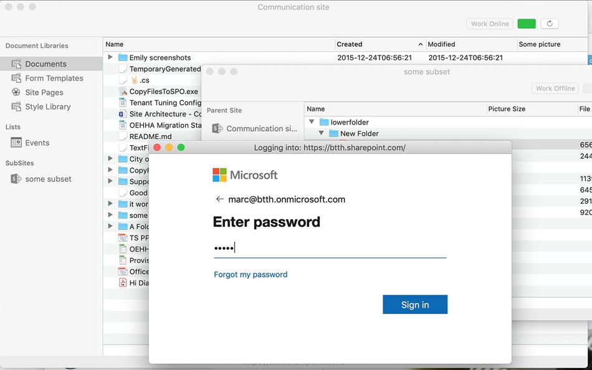Click Work Online button
This screenshot has width=592, height=370.
(x=490, y=24)
